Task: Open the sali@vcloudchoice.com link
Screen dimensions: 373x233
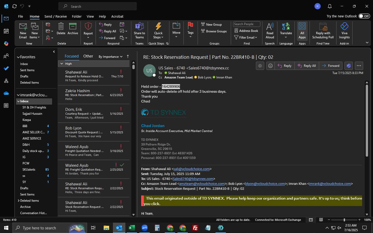Action: [x=191, y=169]
